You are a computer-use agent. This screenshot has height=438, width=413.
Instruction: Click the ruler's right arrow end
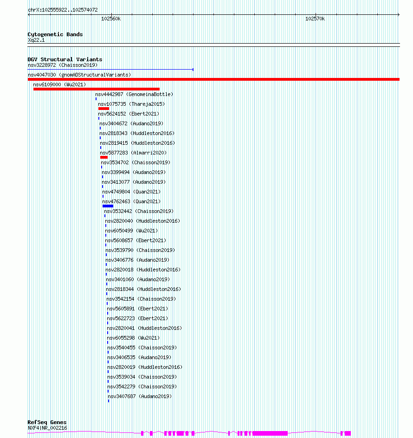point(399,14)
